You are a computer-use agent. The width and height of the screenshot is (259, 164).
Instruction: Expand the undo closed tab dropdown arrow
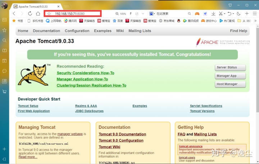coord(233,14)
